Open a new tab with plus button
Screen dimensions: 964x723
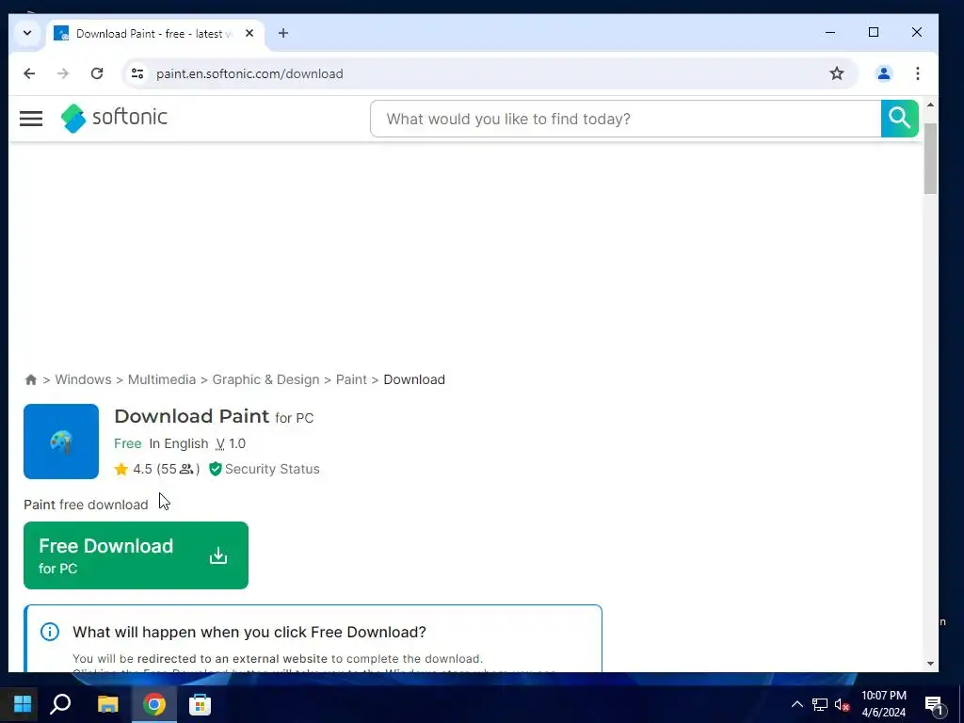tap(282, 33)
